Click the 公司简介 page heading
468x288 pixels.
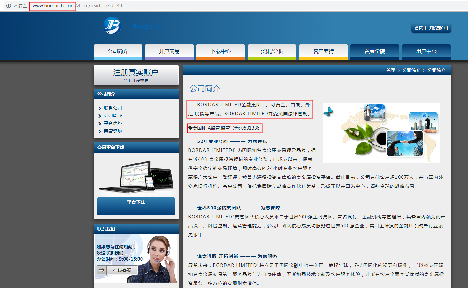[205, 88]
